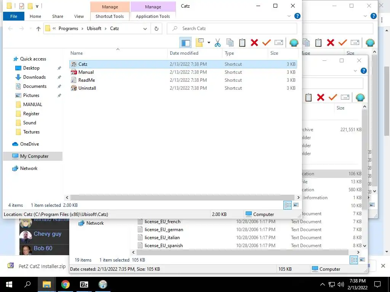Navigate to Programs in the breadcrumb
390x292 pixels.
[x=68, y=29]
